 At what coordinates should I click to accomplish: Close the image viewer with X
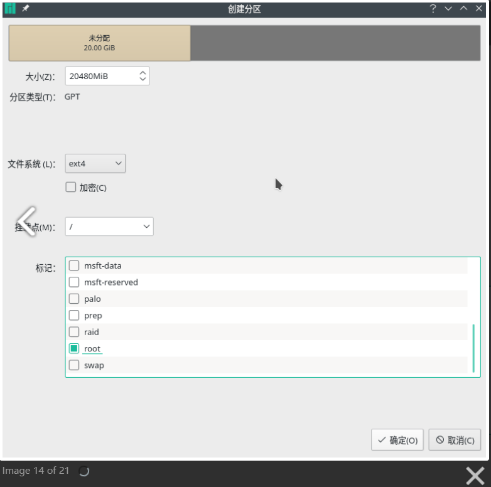(475, 475)
